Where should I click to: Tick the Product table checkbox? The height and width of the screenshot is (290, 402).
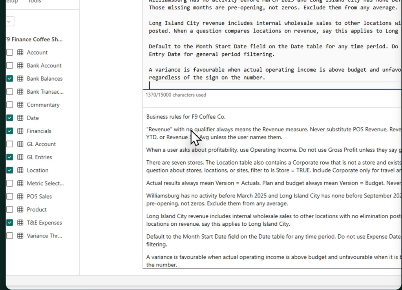pyautogui.click(x=9, y=209)
